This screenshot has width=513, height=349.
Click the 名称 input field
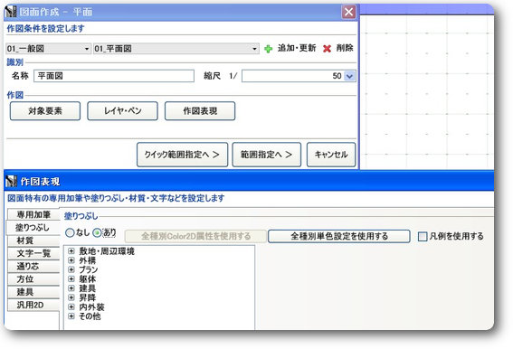(x=114, y=76)
